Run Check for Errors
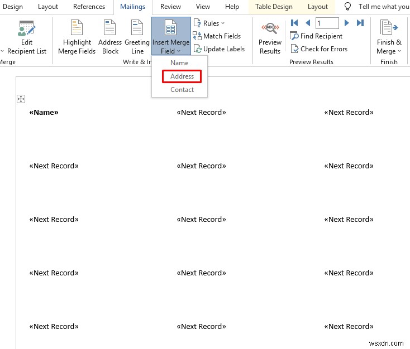Image resolution: width=410 pixels, height=349 pixels. tap(319, 49)
